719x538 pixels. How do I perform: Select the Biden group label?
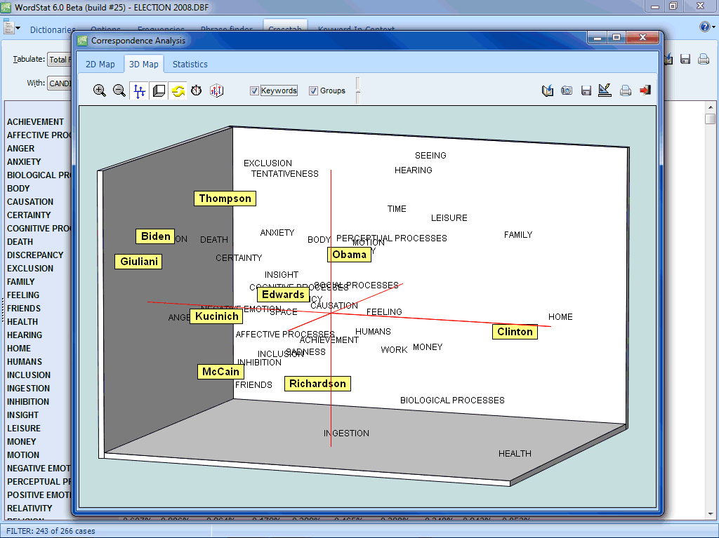[x=155, y=236]
